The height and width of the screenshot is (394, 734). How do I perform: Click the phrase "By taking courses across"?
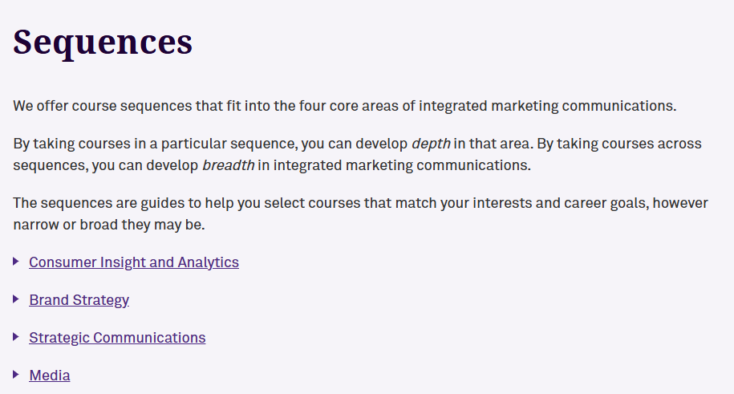[618, 144]
